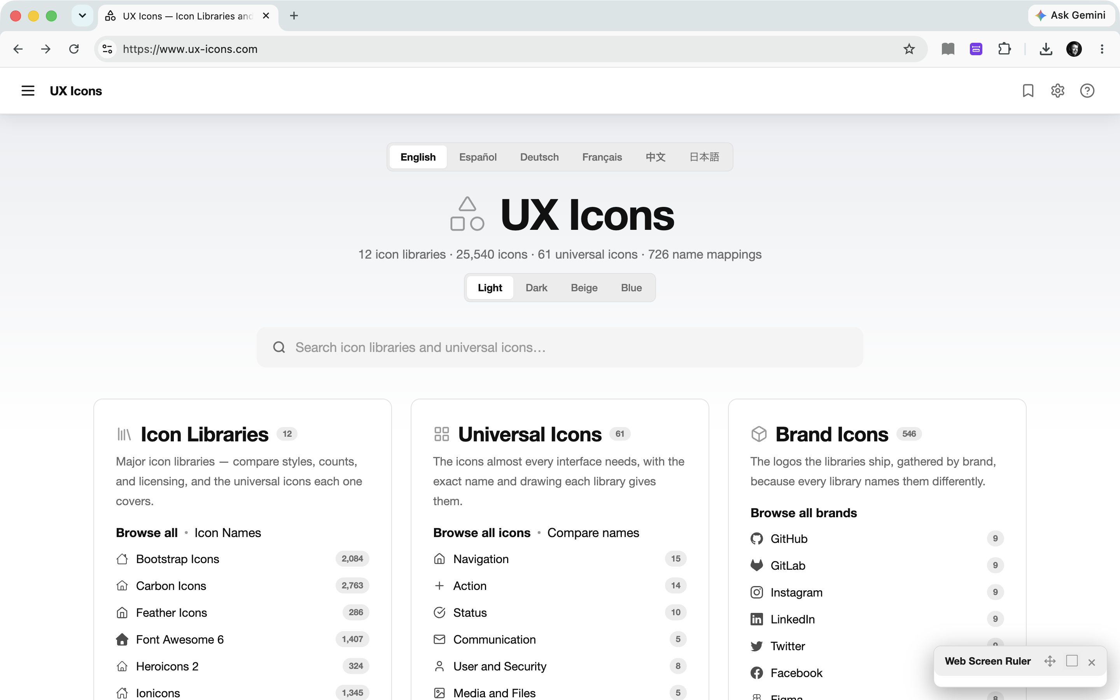Click the Ask Gemini button

[1071, 15]
